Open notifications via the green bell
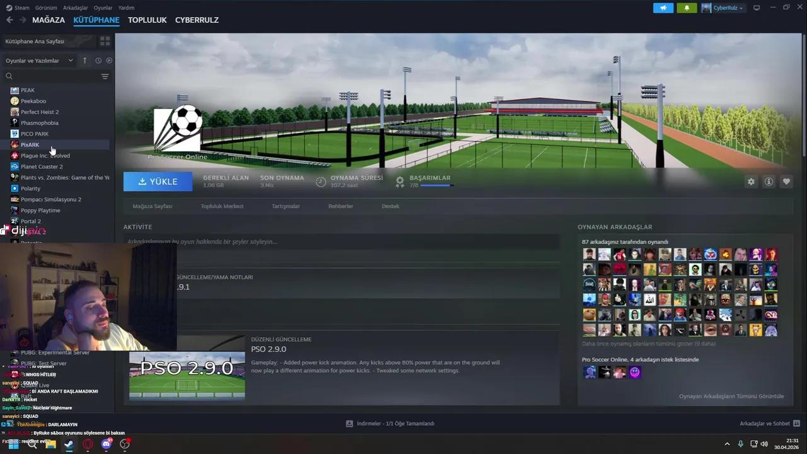Screen dimensions: 807x454 click(687, 8)
